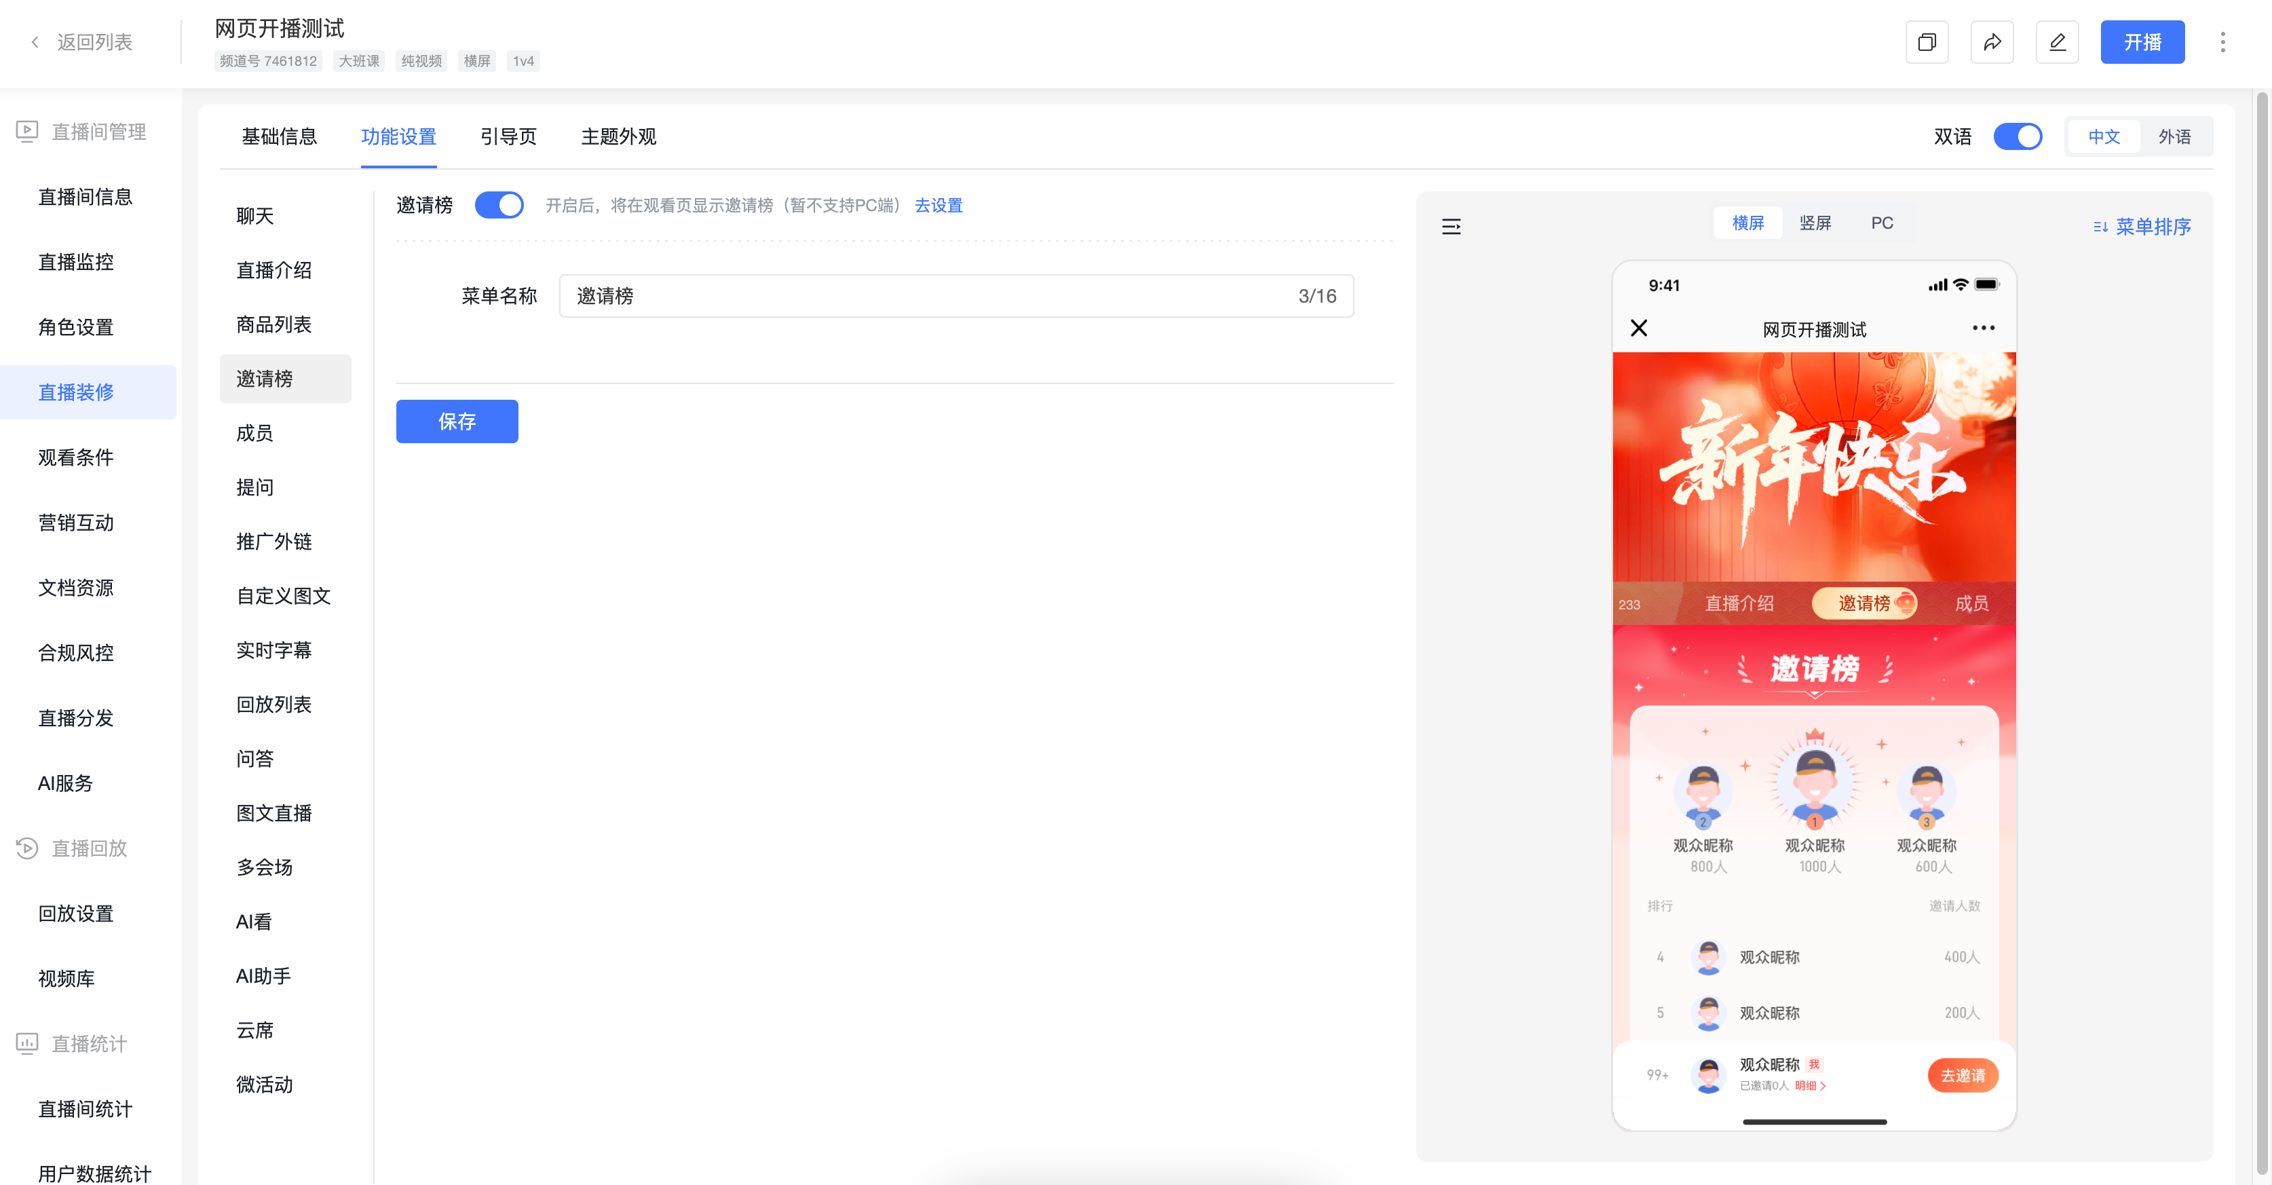This screenshot has width=2272, height=1185.
Task: Click the 开播 button
Action: click(2142, 42)
